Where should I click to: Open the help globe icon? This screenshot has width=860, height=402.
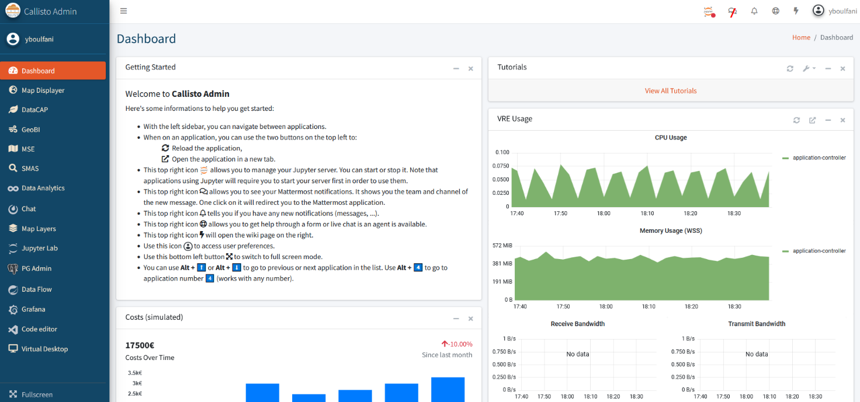pos(775,11)
